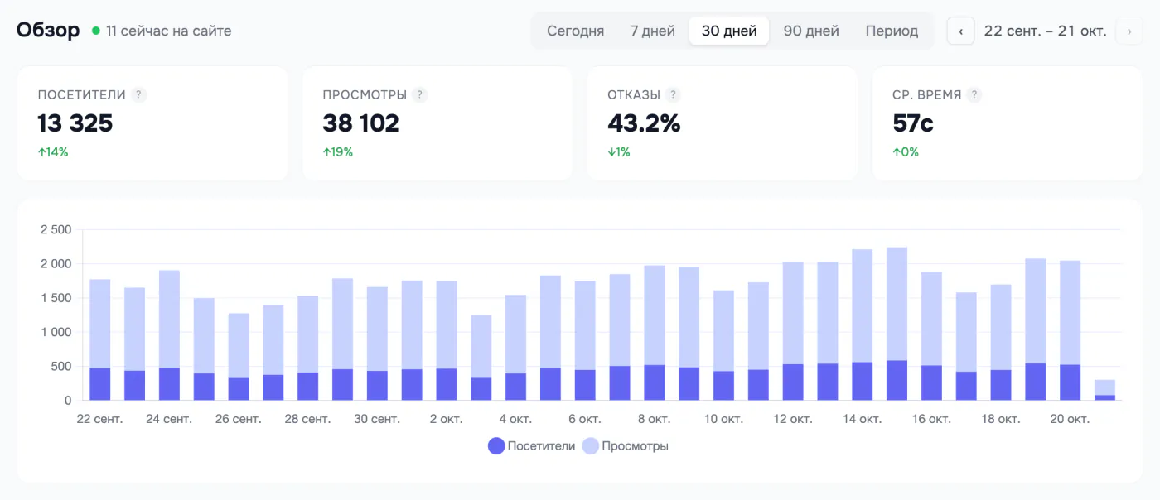
Task: Click the 43.2% bounce rate value
Action: [644, 123]
